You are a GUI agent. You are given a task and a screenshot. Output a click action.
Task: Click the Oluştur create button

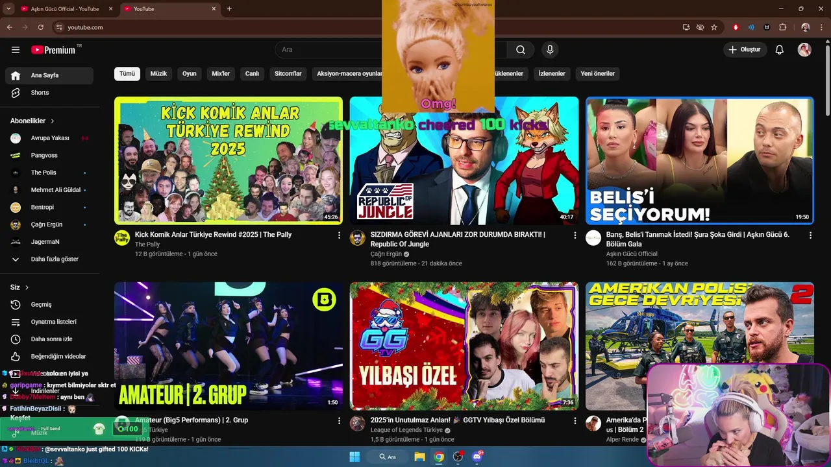tap(745, 50)
